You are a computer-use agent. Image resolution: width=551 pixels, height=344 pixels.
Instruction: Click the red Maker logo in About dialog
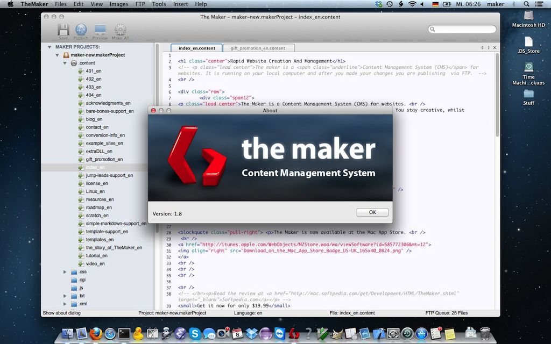click(197, 155)
